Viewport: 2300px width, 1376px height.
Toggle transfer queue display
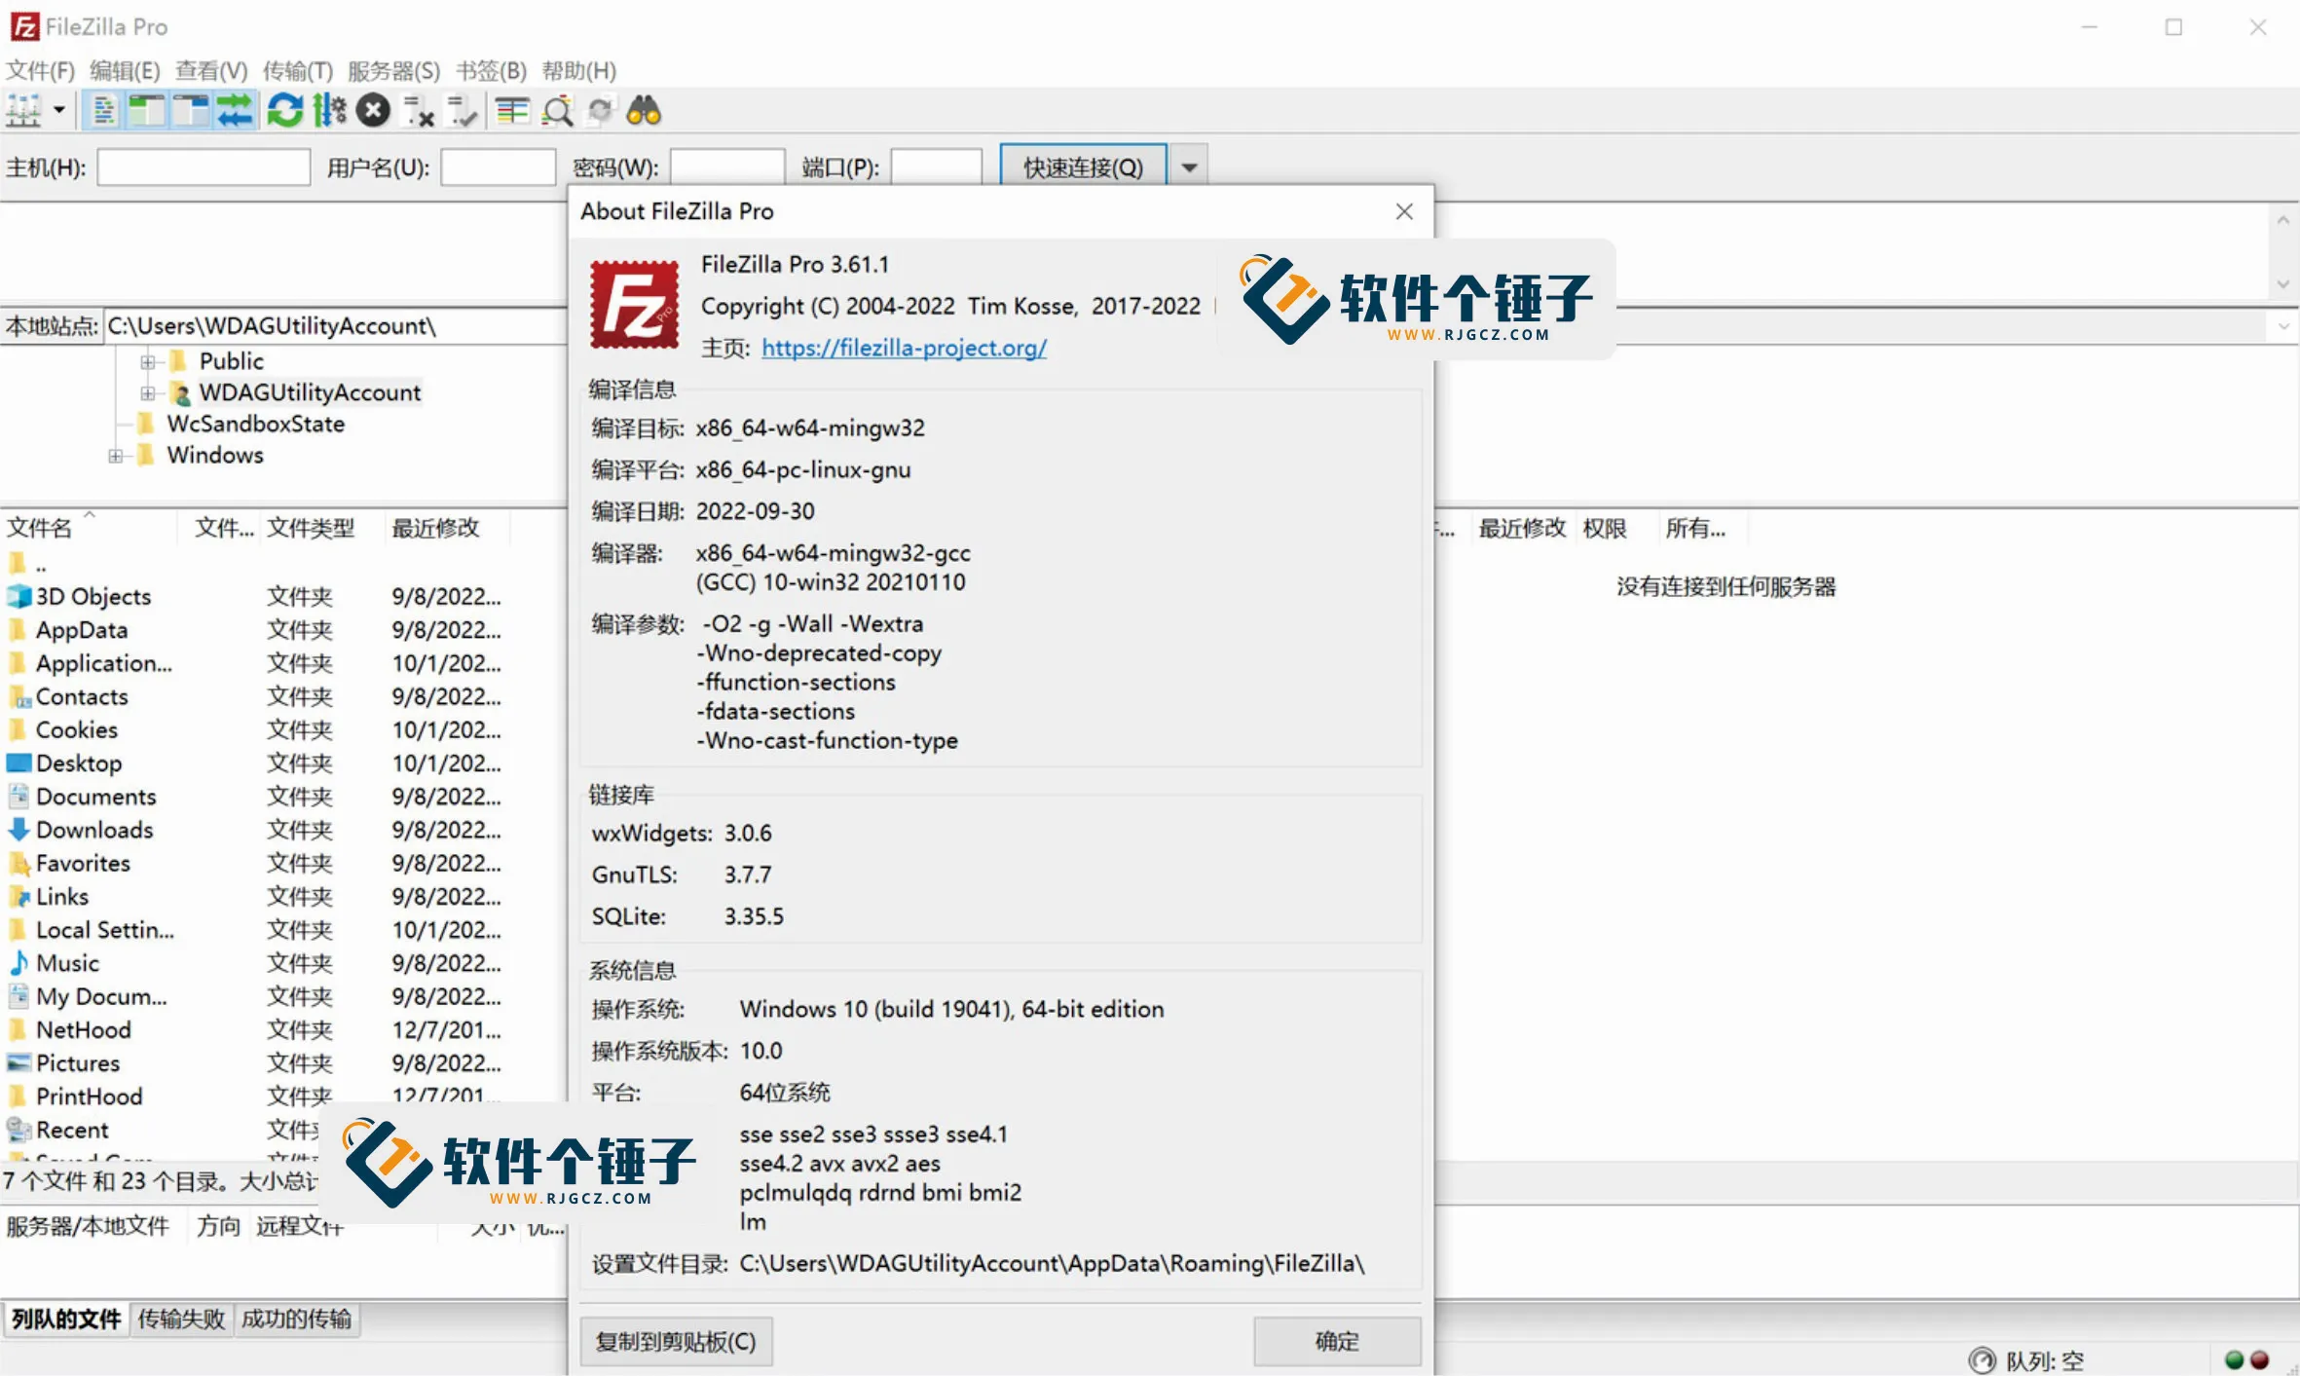tap(234, 111)
